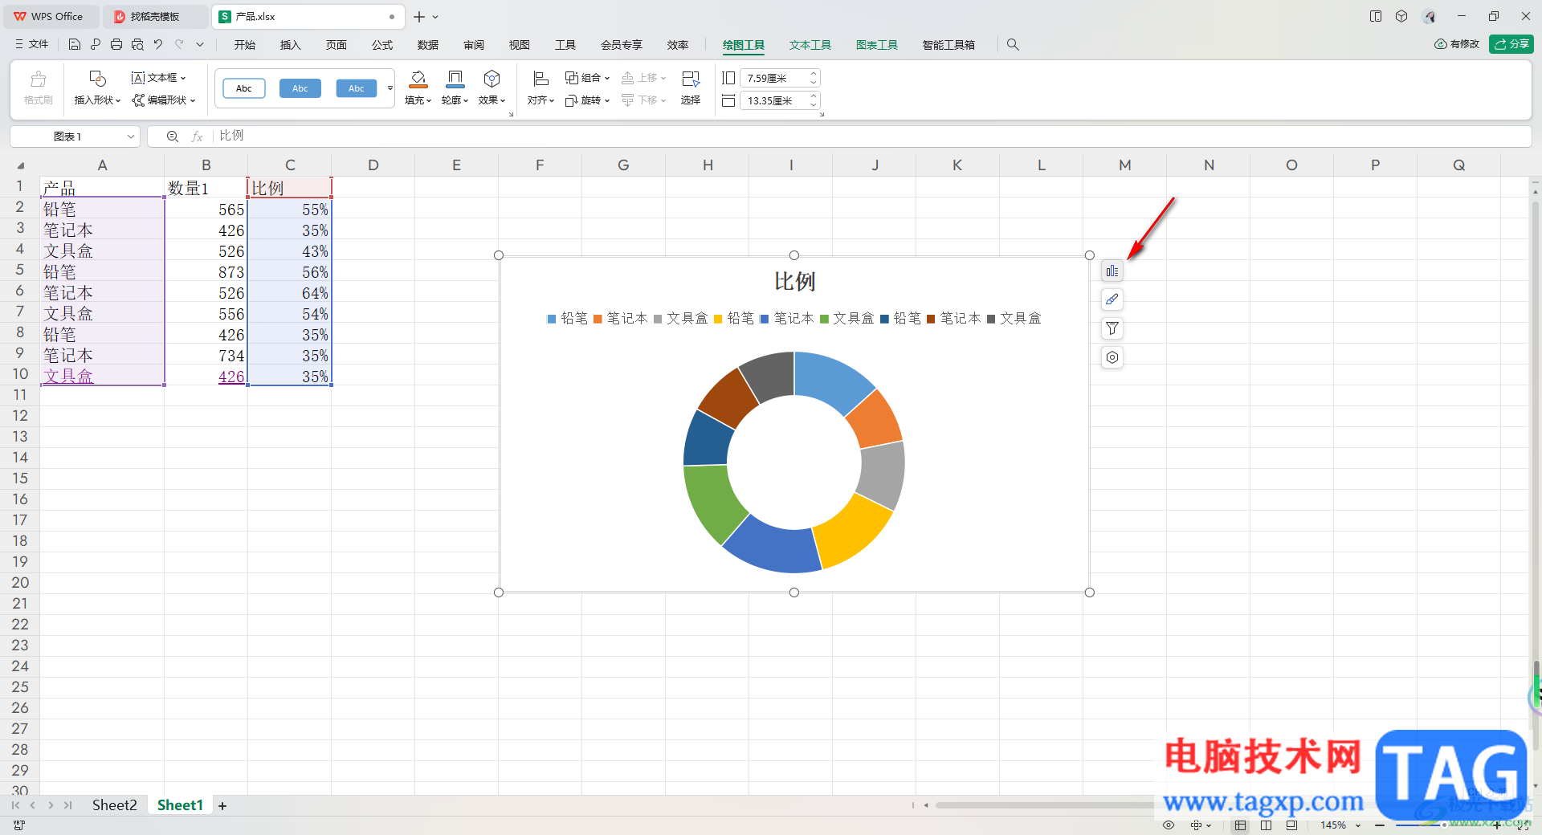Viewport: 1542px width, 835px height.
Task: Open Chart Style brush button beside chart
Action: pyautogui.click(x=1112, y=300)
